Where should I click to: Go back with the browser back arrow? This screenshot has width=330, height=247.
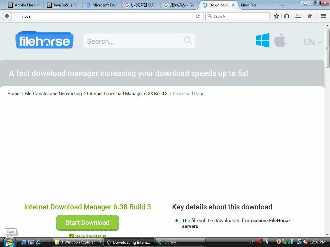[x=7, y=16]
